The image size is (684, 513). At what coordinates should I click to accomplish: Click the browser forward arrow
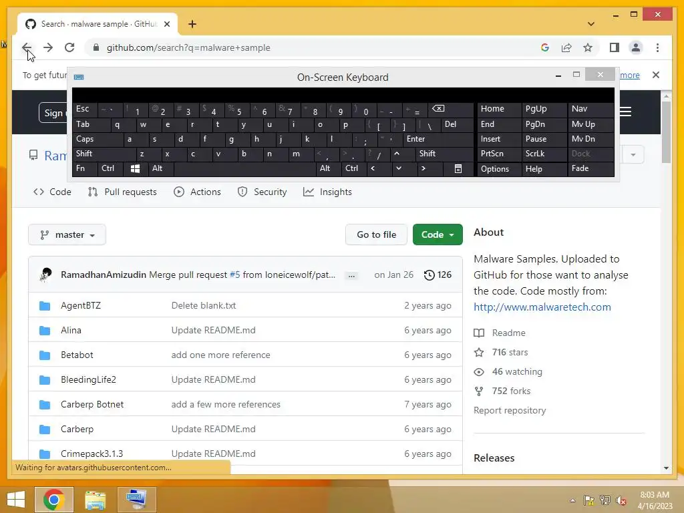(x=48, y=47)
